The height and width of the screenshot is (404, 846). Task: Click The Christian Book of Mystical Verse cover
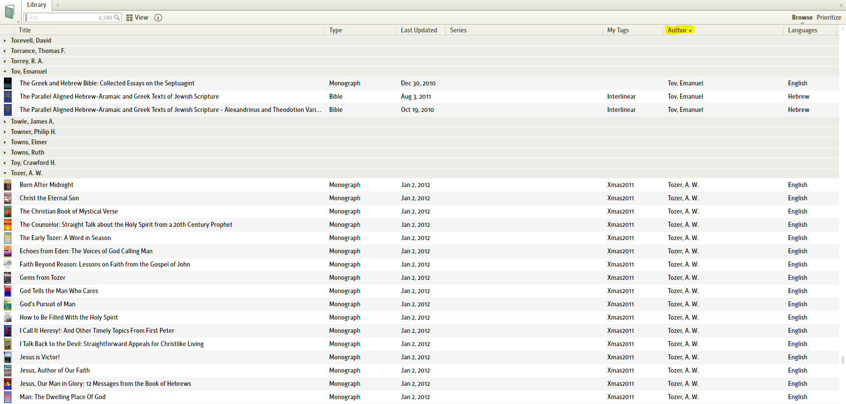pos(8,212)
